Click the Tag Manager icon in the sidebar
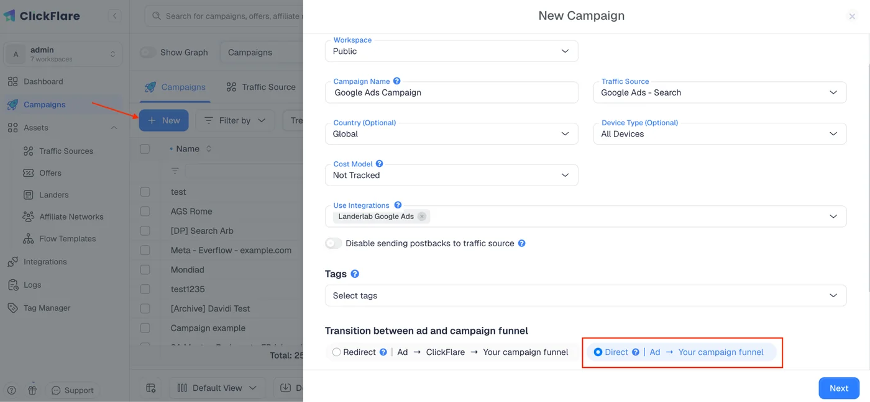This screenshot has height=402, width=870. pyautogui.click(x=12, y=308)
